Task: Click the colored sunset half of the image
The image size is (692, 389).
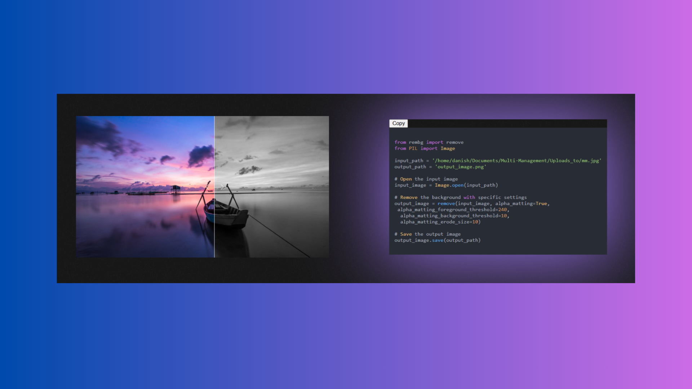Action: [145, 187]
